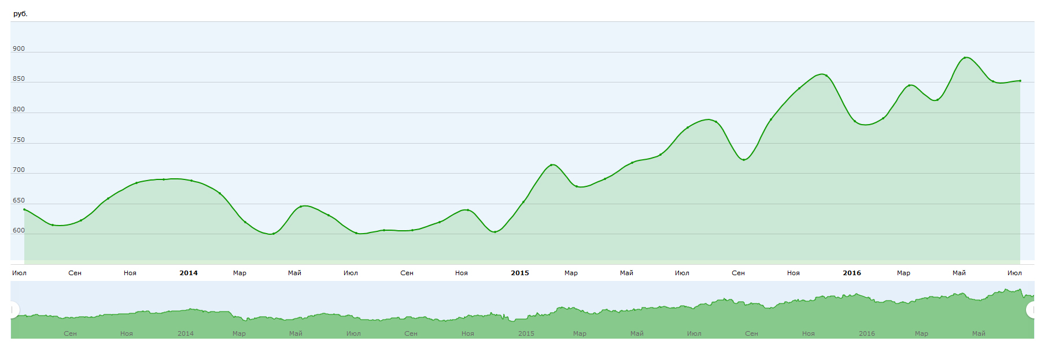
Task: Click the 2016 label on main x-axis
Action: 852,273
